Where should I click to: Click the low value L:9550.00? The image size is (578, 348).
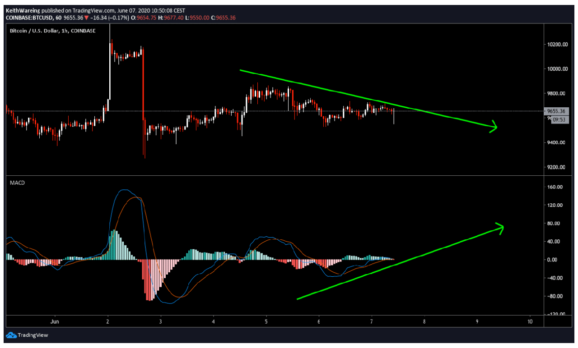click(197, 18)
